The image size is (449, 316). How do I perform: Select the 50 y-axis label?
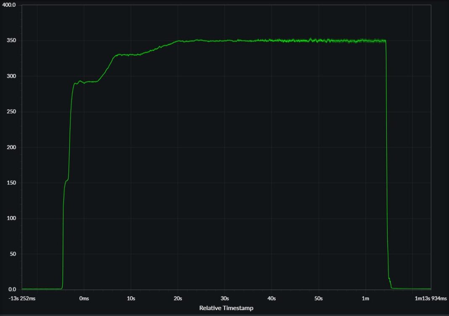coord(13,254)
